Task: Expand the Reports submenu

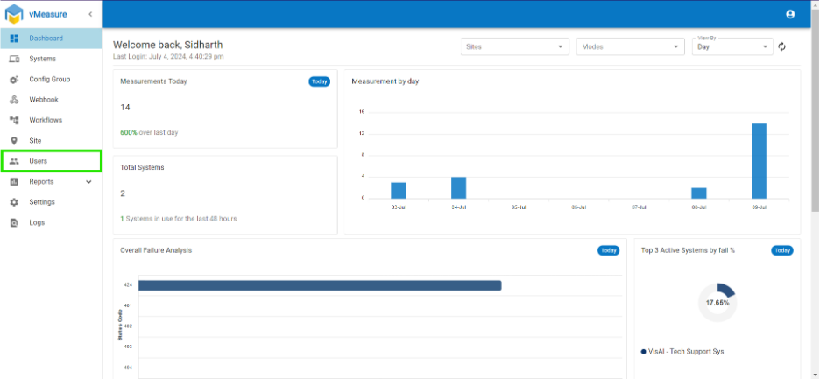Action: 88,182
